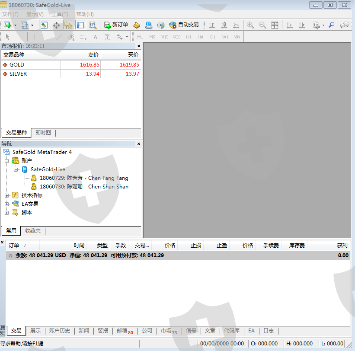The width and height of the screenshot is (355, 351).
Task: Select the crosshair tool
Action: 20,37
